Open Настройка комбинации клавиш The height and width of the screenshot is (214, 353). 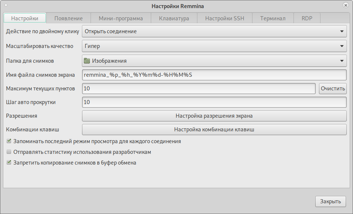[x=214, y=130]
